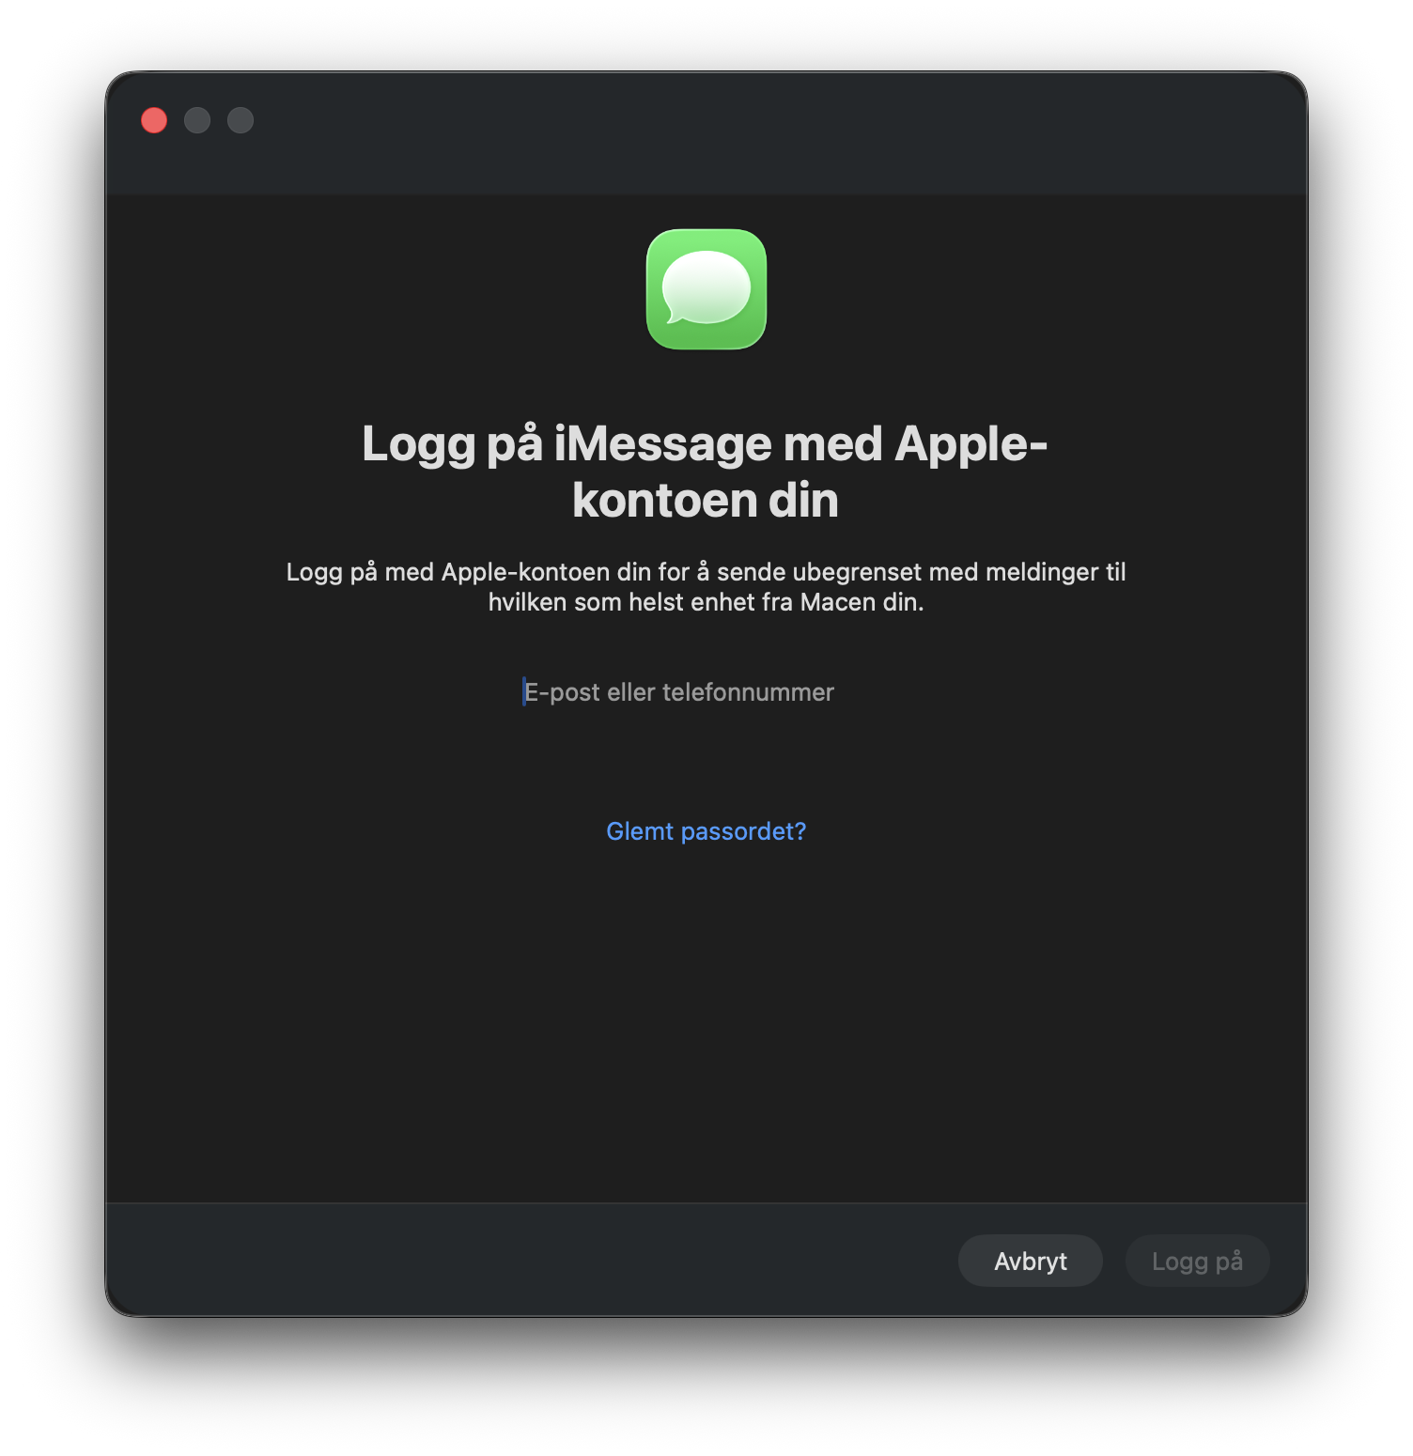Close the window with the red button
Viewport: 1413px width, 1456px height.
154,120
